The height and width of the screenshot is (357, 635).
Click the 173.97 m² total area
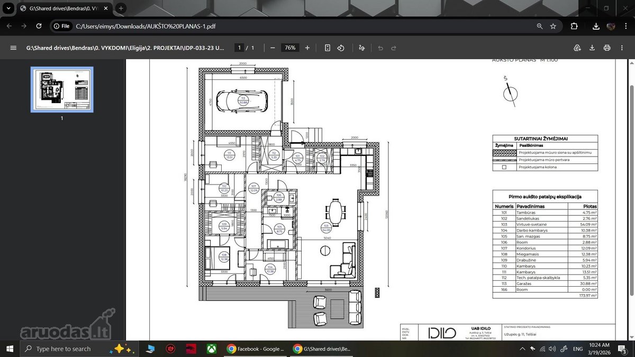click(588, 296)
